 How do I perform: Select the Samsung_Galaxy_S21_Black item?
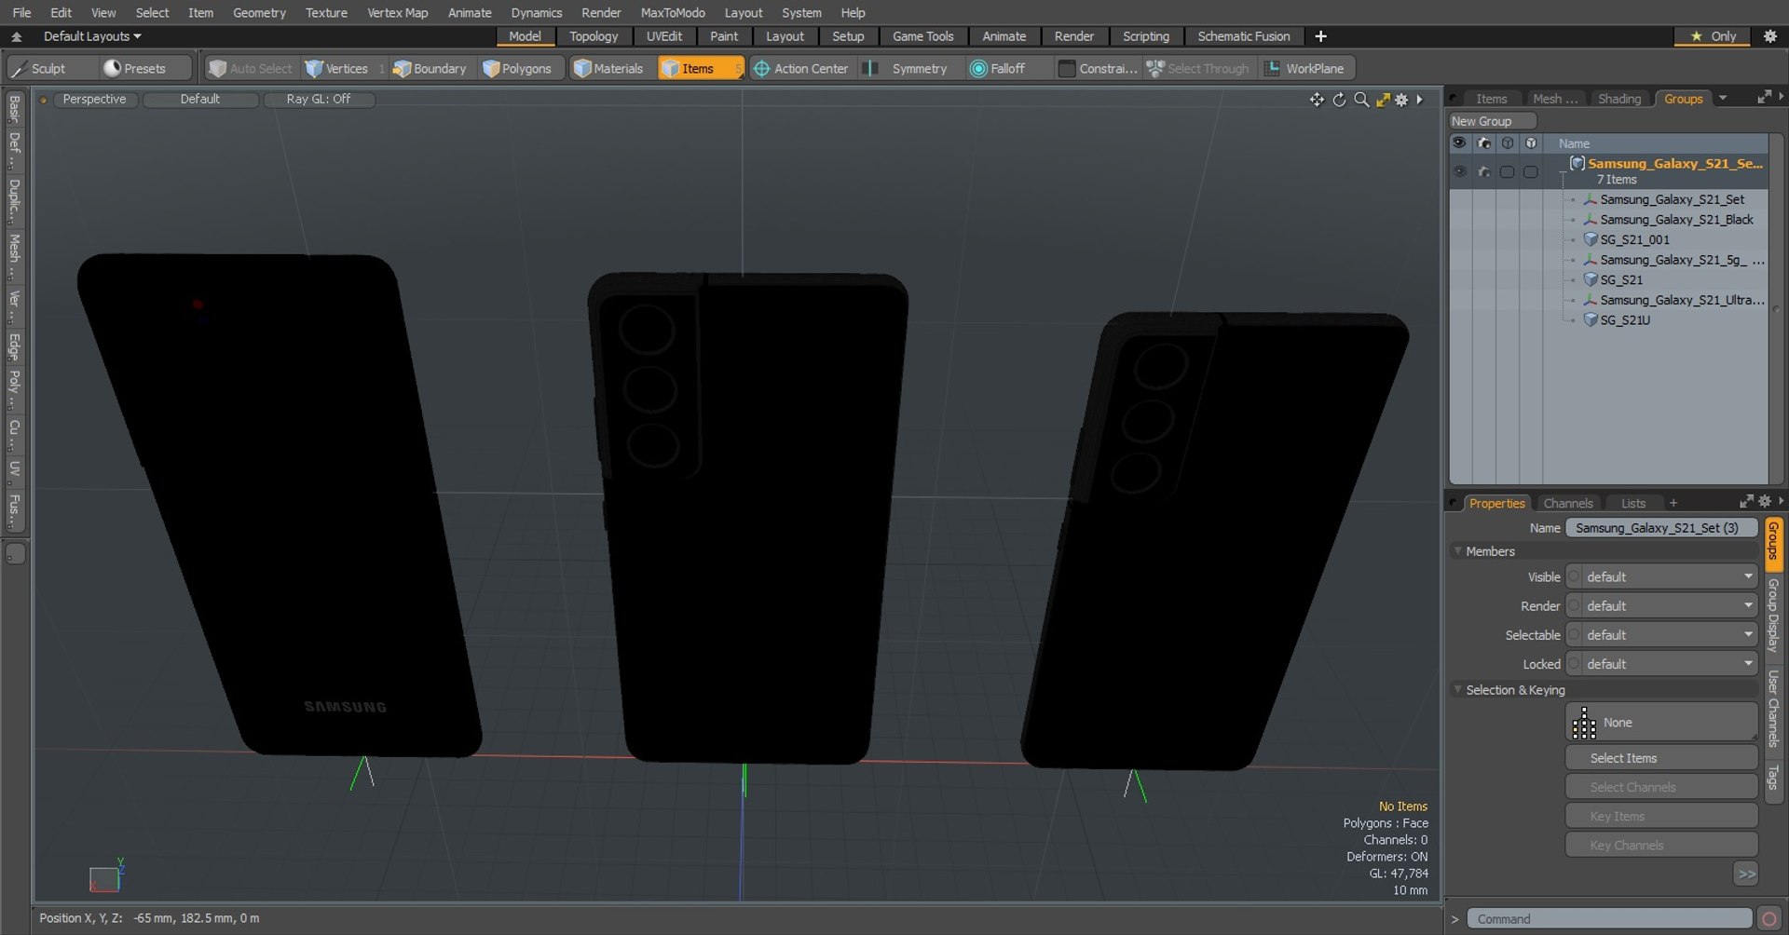coord(1676,220)
